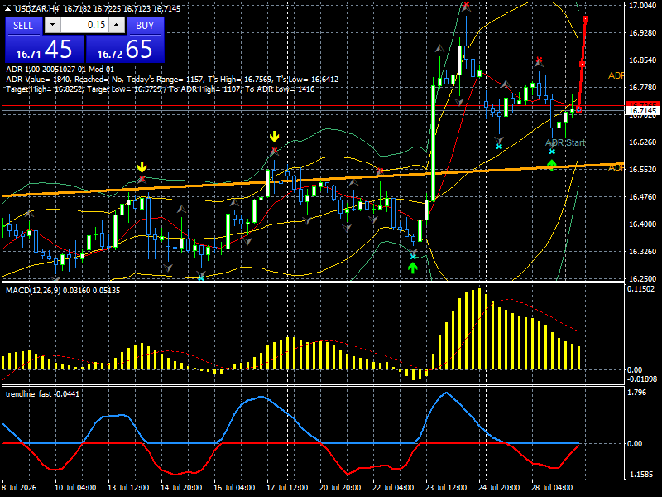The width and height of the screenshot is (662, 497).
Task: Click the 16.9280 price scale label
Action: tap(643, 33)
